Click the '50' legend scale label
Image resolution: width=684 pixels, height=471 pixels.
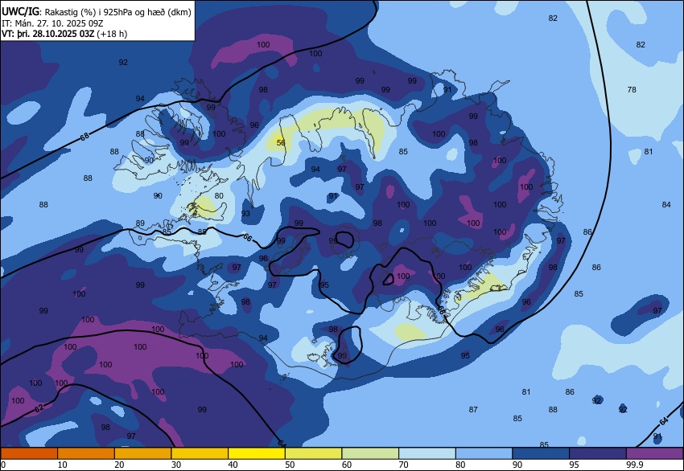tap(290, 465)
